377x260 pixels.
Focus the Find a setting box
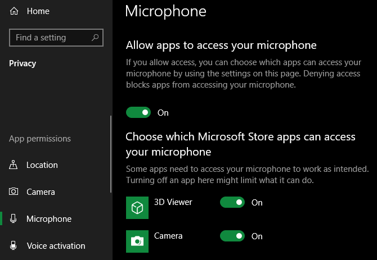[50, 38]
